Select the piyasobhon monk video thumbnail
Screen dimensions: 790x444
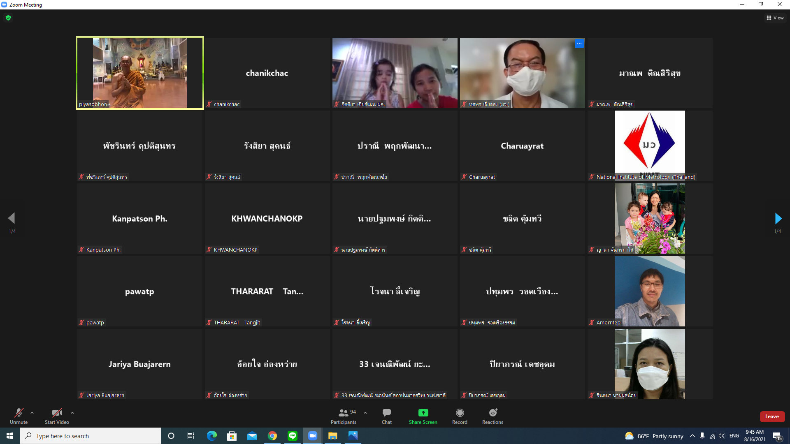pos(140,73)
